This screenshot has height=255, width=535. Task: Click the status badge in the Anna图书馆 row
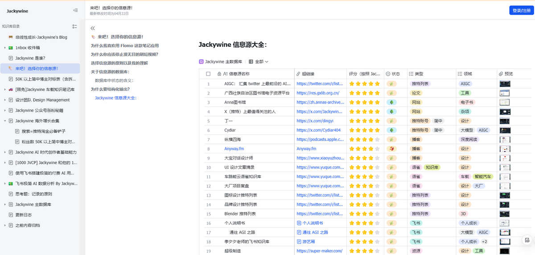pyautogui.click(x=391, y=102)
